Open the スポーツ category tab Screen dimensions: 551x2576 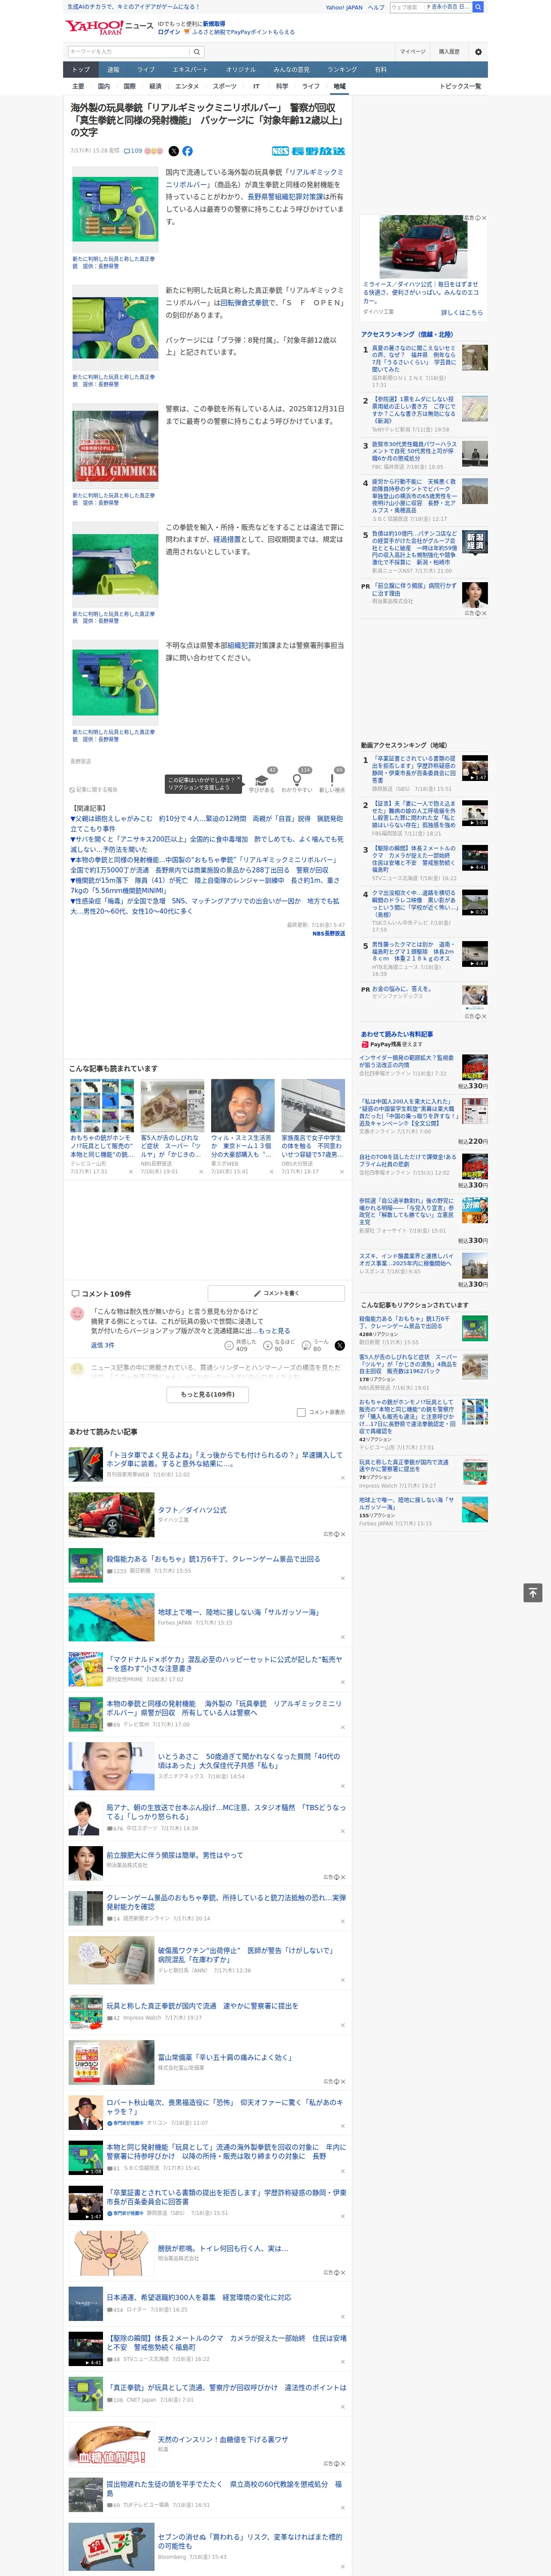(x=225, y=86)
